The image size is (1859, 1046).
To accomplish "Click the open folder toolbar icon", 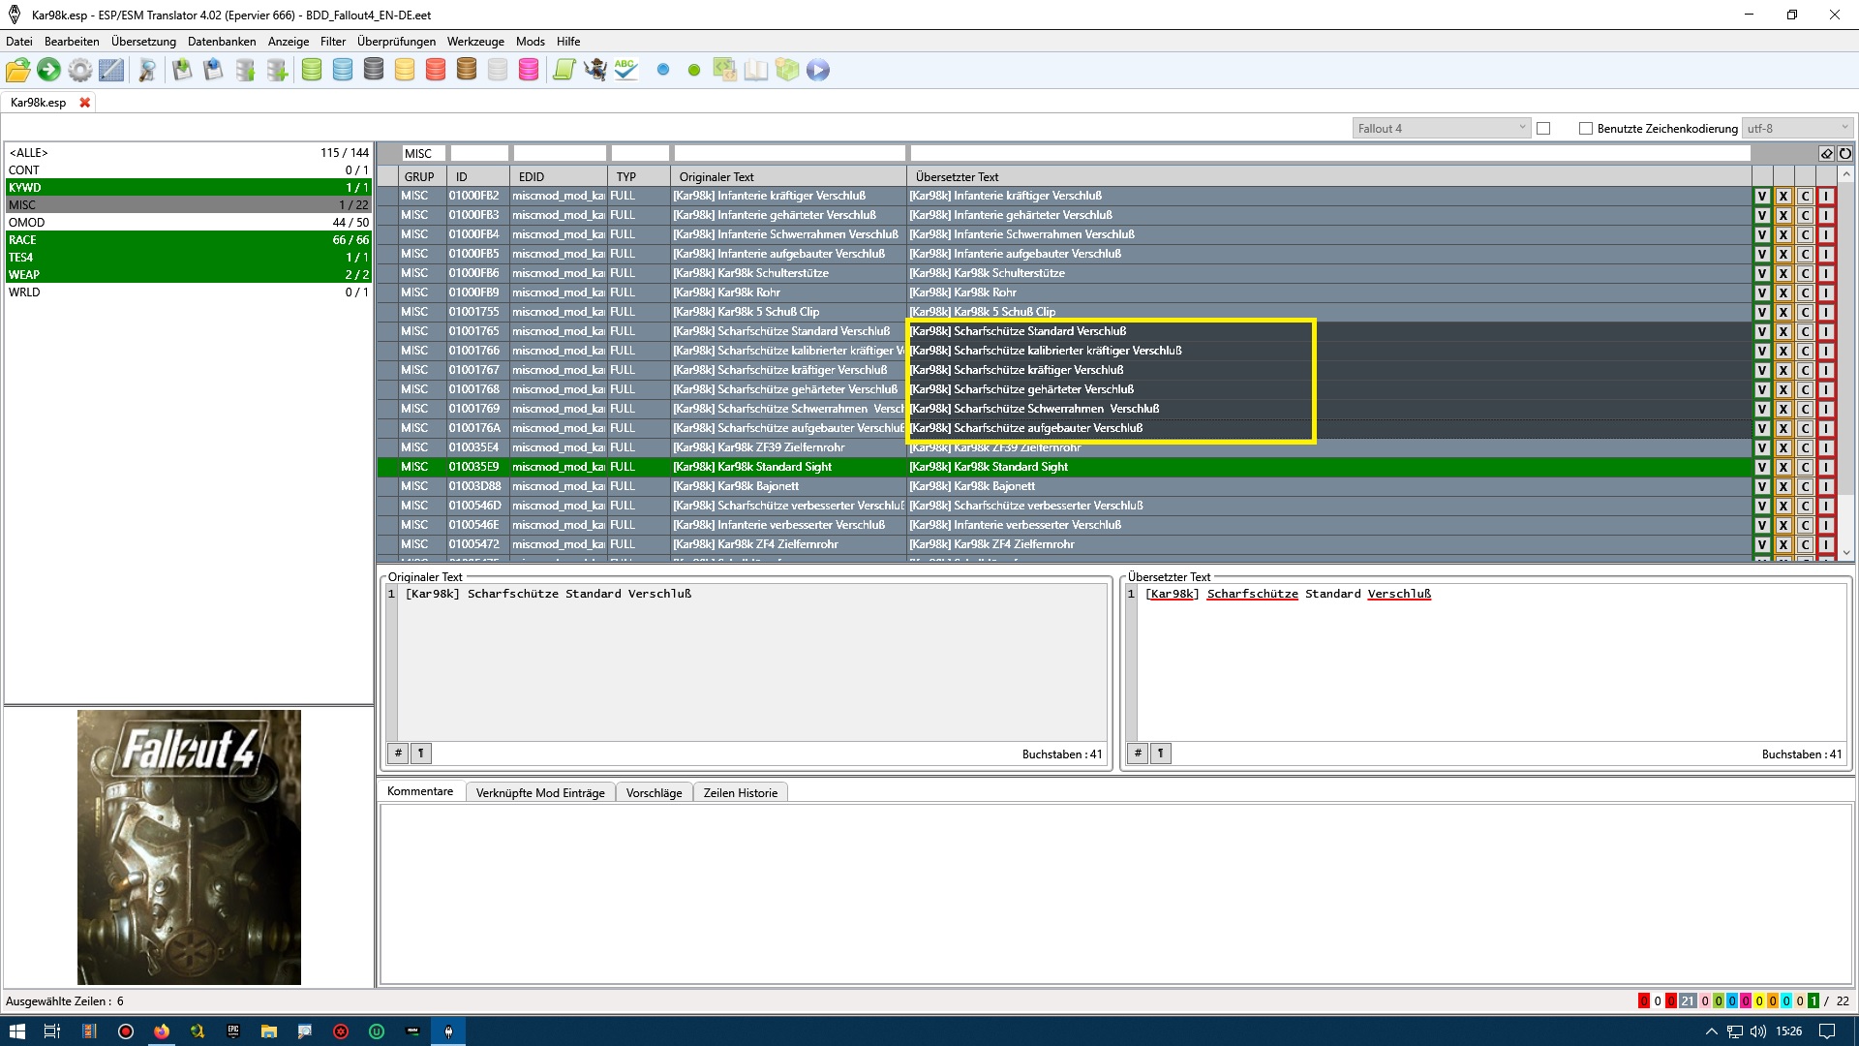I will click(17, 70).
